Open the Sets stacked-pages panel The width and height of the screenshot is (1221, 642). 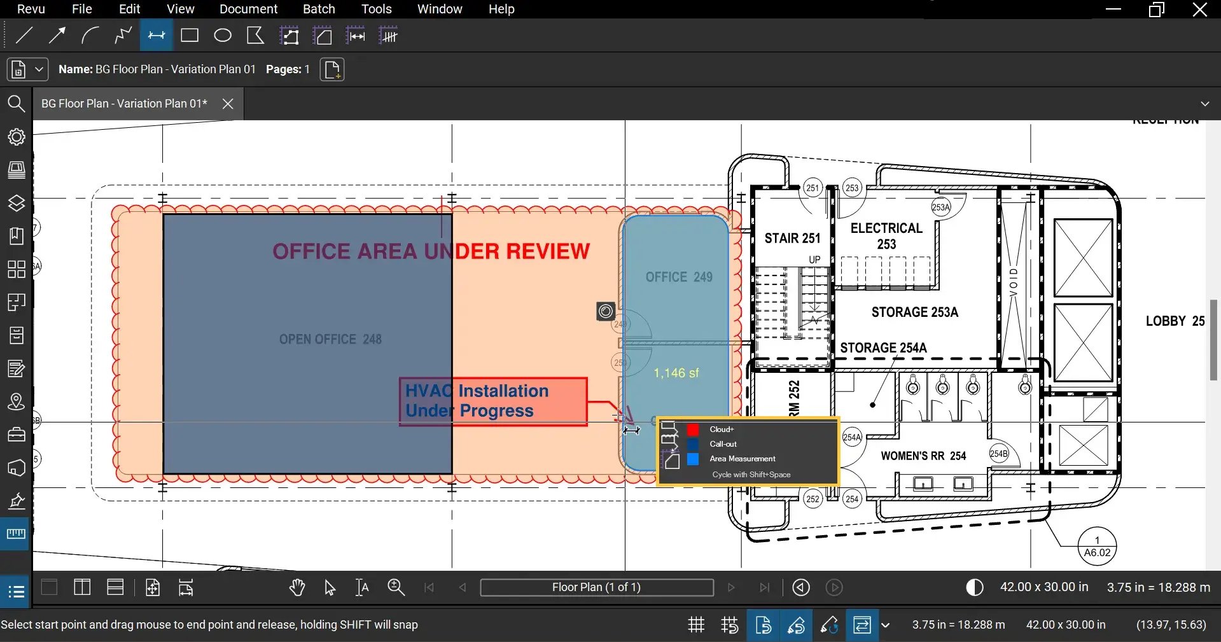click(x=17, y=170)
